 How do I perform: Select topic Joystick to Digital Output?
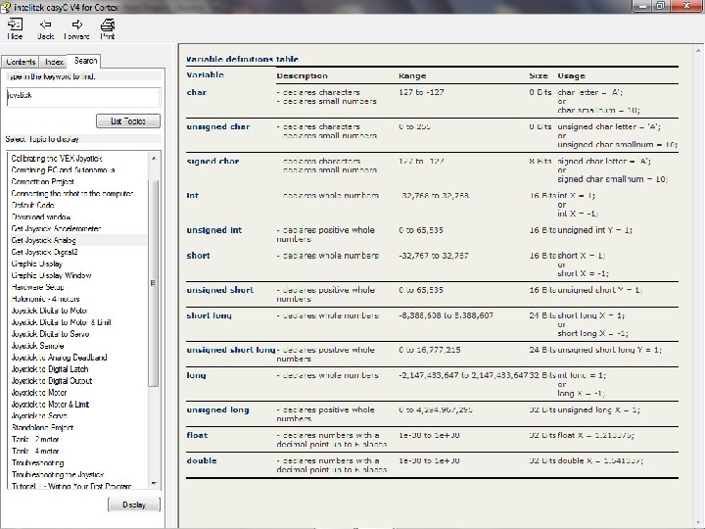tap(52, 380)
